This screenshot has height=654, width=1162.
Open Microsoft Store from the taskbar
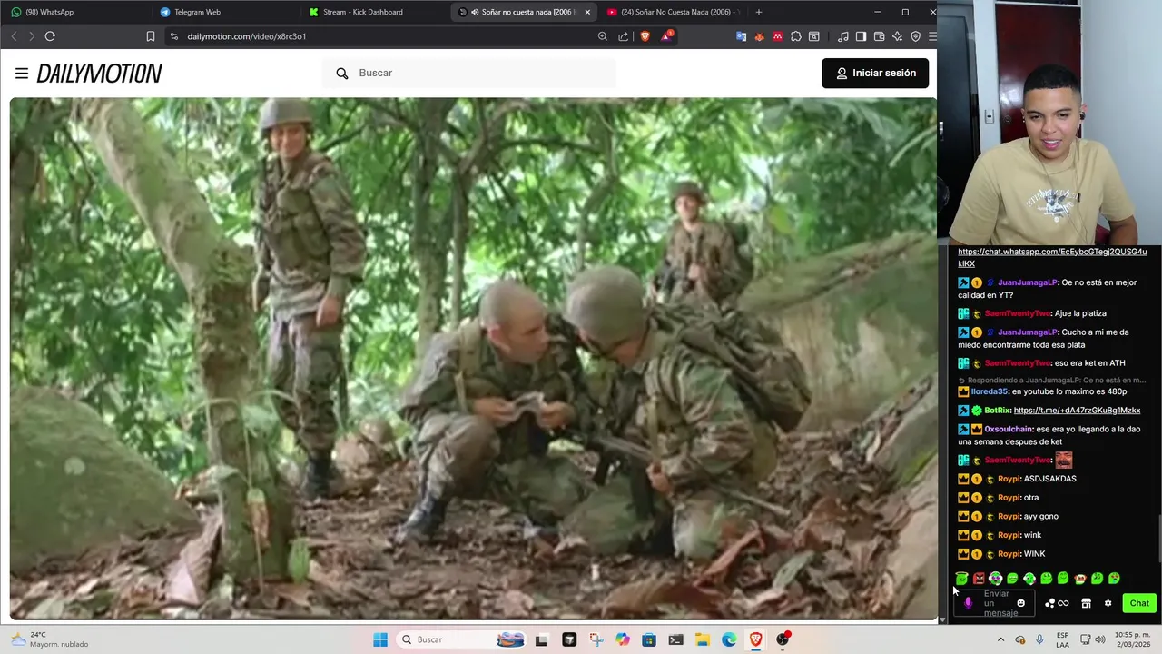(x=649, y=639)
